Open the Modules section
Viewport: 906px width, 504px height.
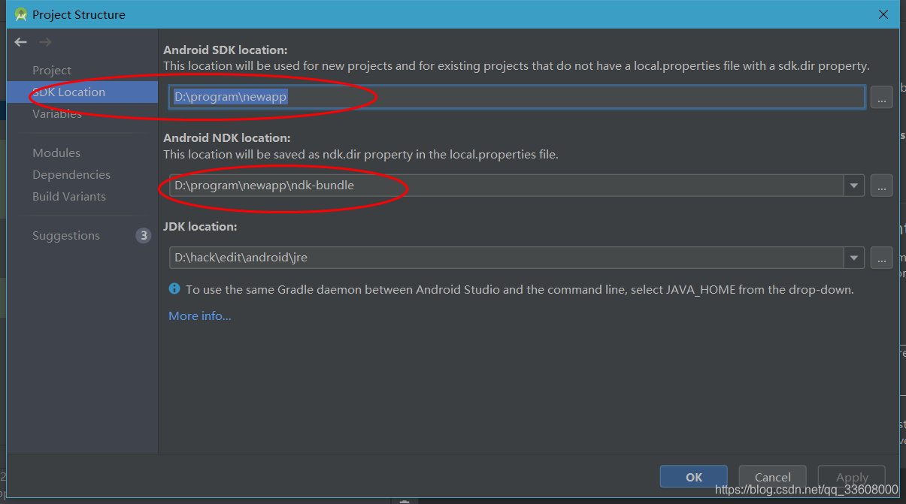pyautogui.click(x=56, y=152)
